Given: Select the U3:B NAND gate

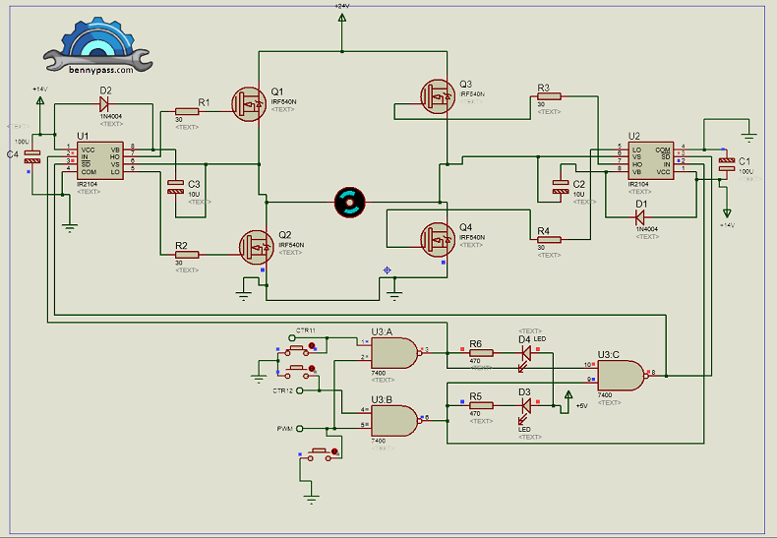Looking at the screenshot, I should click(x=392, y=420).
